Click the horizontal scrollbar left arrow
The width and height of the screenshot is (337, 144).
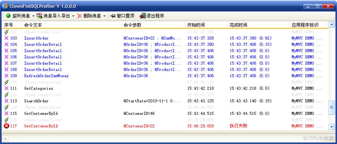[5, 139]
